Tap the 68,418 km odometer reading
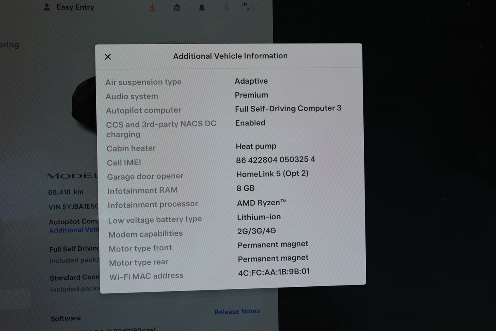The width and height of the screenshot is (496, 331). [66, 192]
